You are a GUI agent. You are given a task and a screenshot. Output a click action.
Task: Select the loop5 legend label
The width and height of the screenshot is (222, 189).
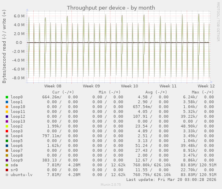pyautogui.click(x=17, y=141)
